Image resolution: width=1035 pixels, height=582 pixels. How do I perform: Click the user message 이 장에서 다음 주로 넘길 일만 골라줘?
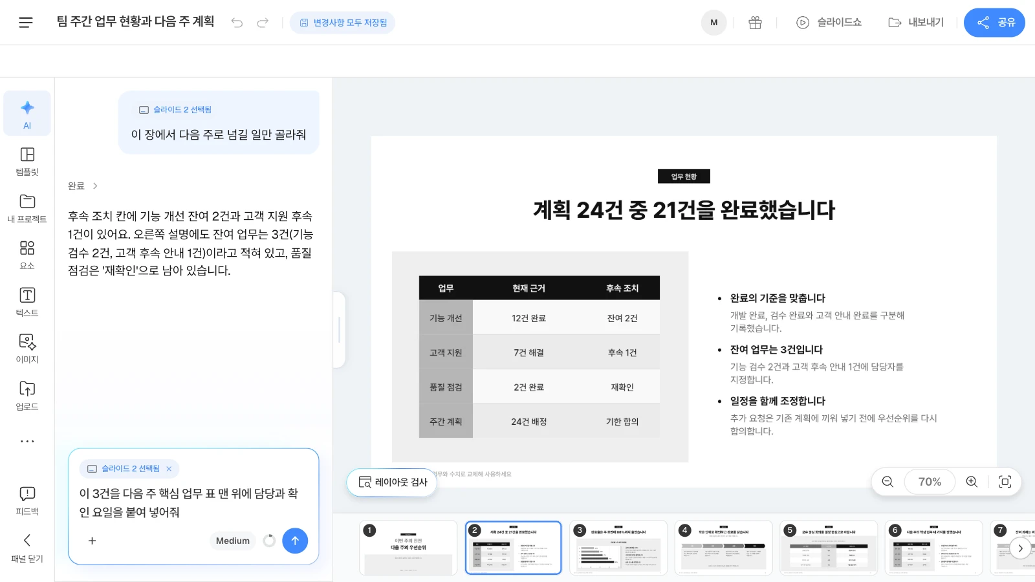(x=219, y=135)
